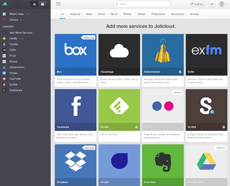Click the 1TB free badge on Flickr
The image size is (230, 186).
(177, 93)
